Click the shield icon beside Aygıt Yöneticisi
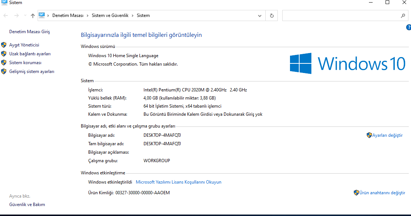 [x=4, y=45]
